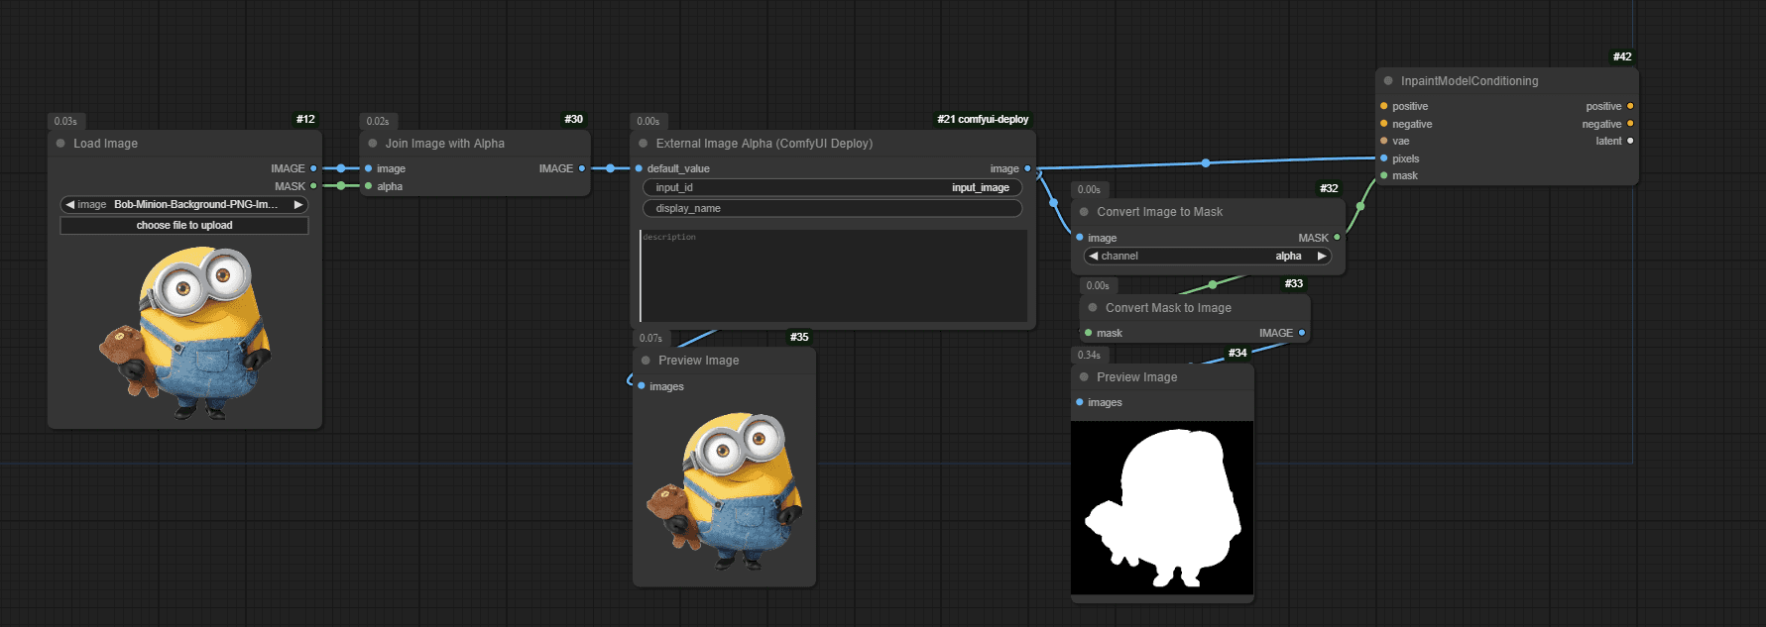Click the latent output socket on InpaintModelConditioning
The width and height of the screenshot is (1766, 627).
(1630, 141)
